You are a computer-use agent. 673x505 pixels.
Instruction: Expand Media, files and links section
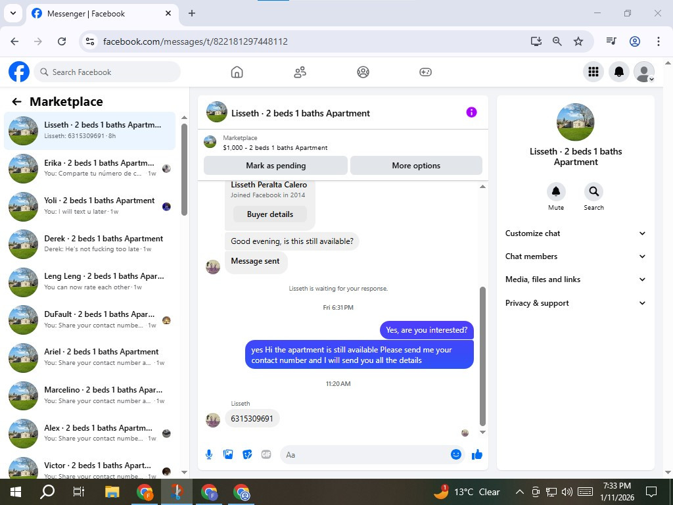coord(576,279)
